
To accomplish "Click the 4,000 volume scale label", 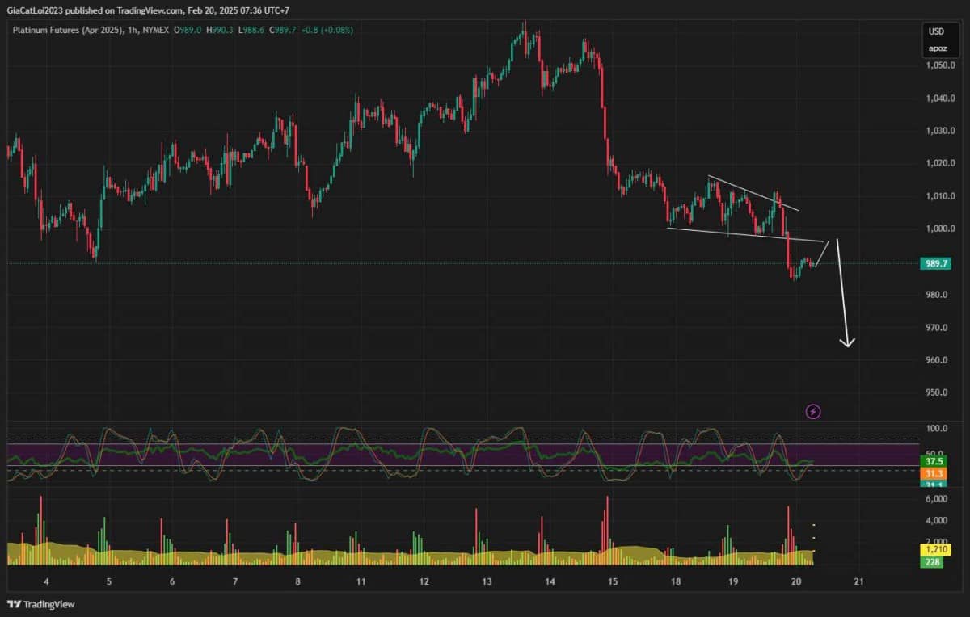I will pyautogui.click(x=936, y=521).
